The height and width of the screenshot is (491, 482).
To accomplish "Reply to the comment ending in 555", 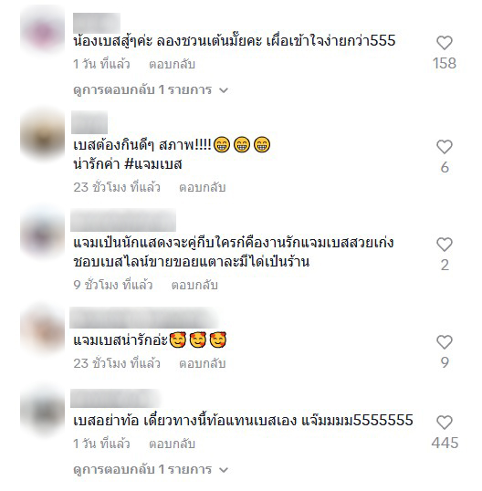I will 172,65.
